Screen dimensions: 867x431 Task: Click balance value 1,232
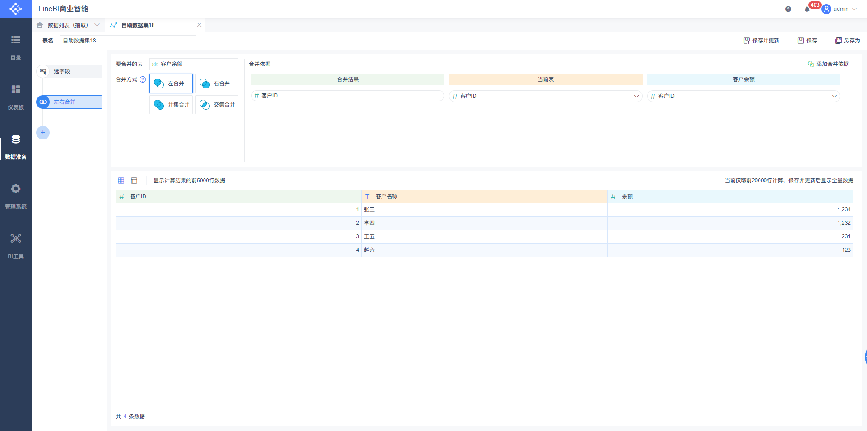[844, 223]
